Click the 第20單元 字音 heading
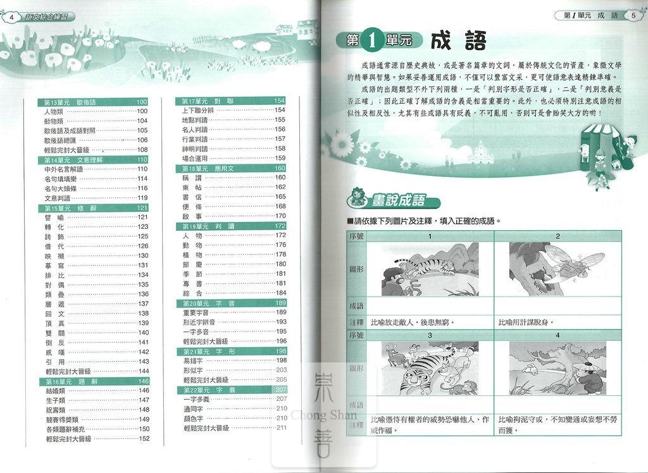The height and width of the screenshot is (473, 648). (x=232, y=303)
